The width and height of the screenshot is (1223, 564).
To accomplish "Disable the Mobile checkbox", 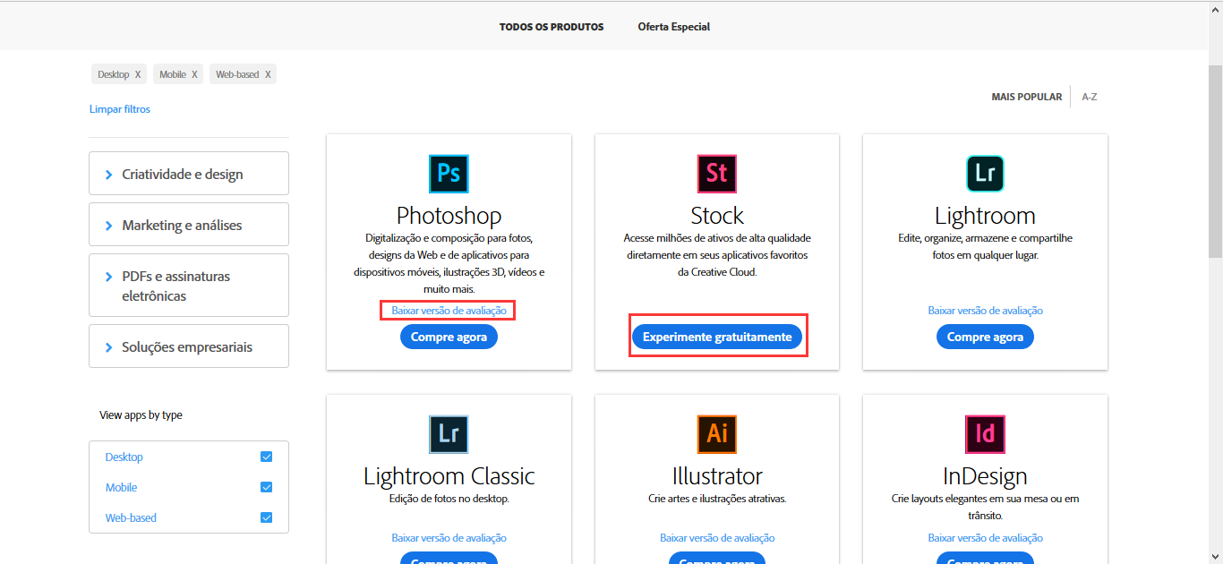I will click(x=266, y=486).
